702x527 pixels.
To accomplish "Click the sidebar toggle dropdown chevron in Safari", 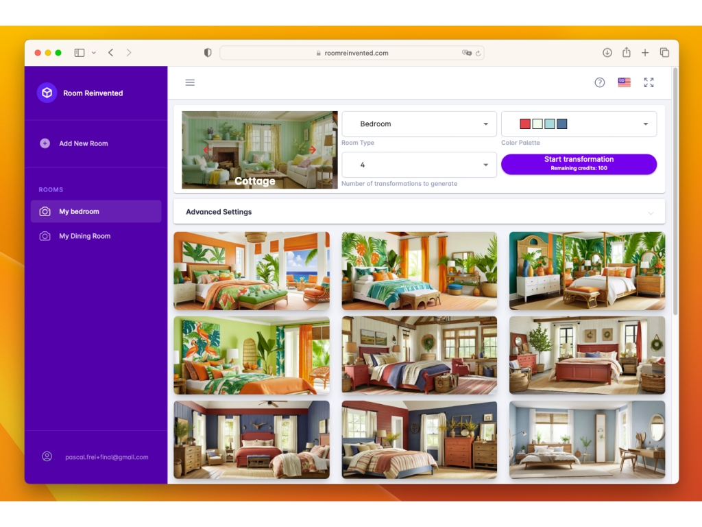I will (93, 53).
